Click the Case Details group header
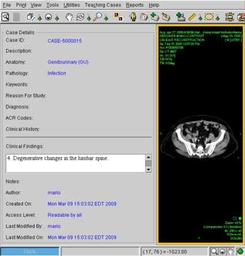Screen dimensions: 245x256 coord(20,33)
